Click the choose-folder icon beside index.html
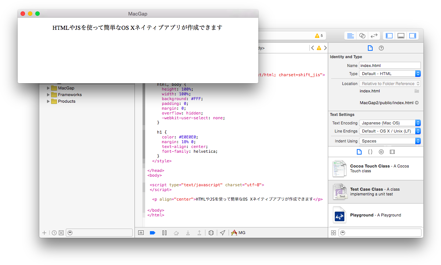The width and height of the screenshot is (441, 265). [416, 91]
